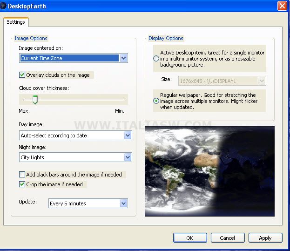The height and width of the screenshot is (251, 290).
Task: Click the 'Image centered on:' label
Action: click(40, 48)
